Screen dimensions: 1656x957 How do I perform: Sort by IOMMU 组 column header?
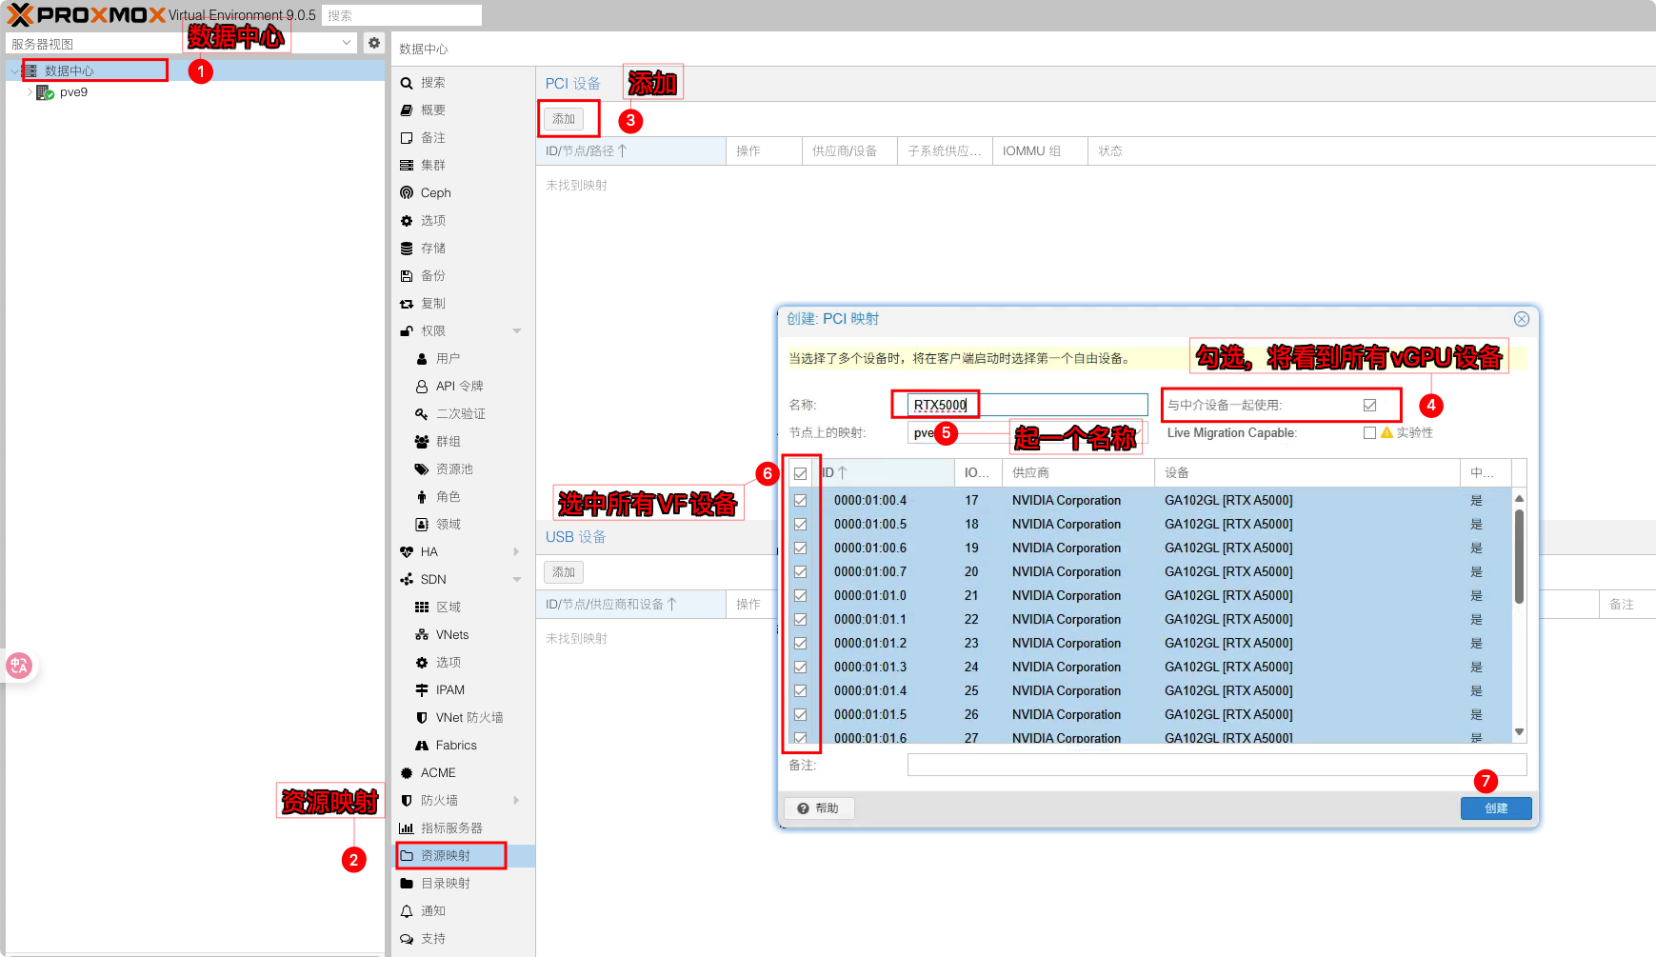click(1040, 151)
